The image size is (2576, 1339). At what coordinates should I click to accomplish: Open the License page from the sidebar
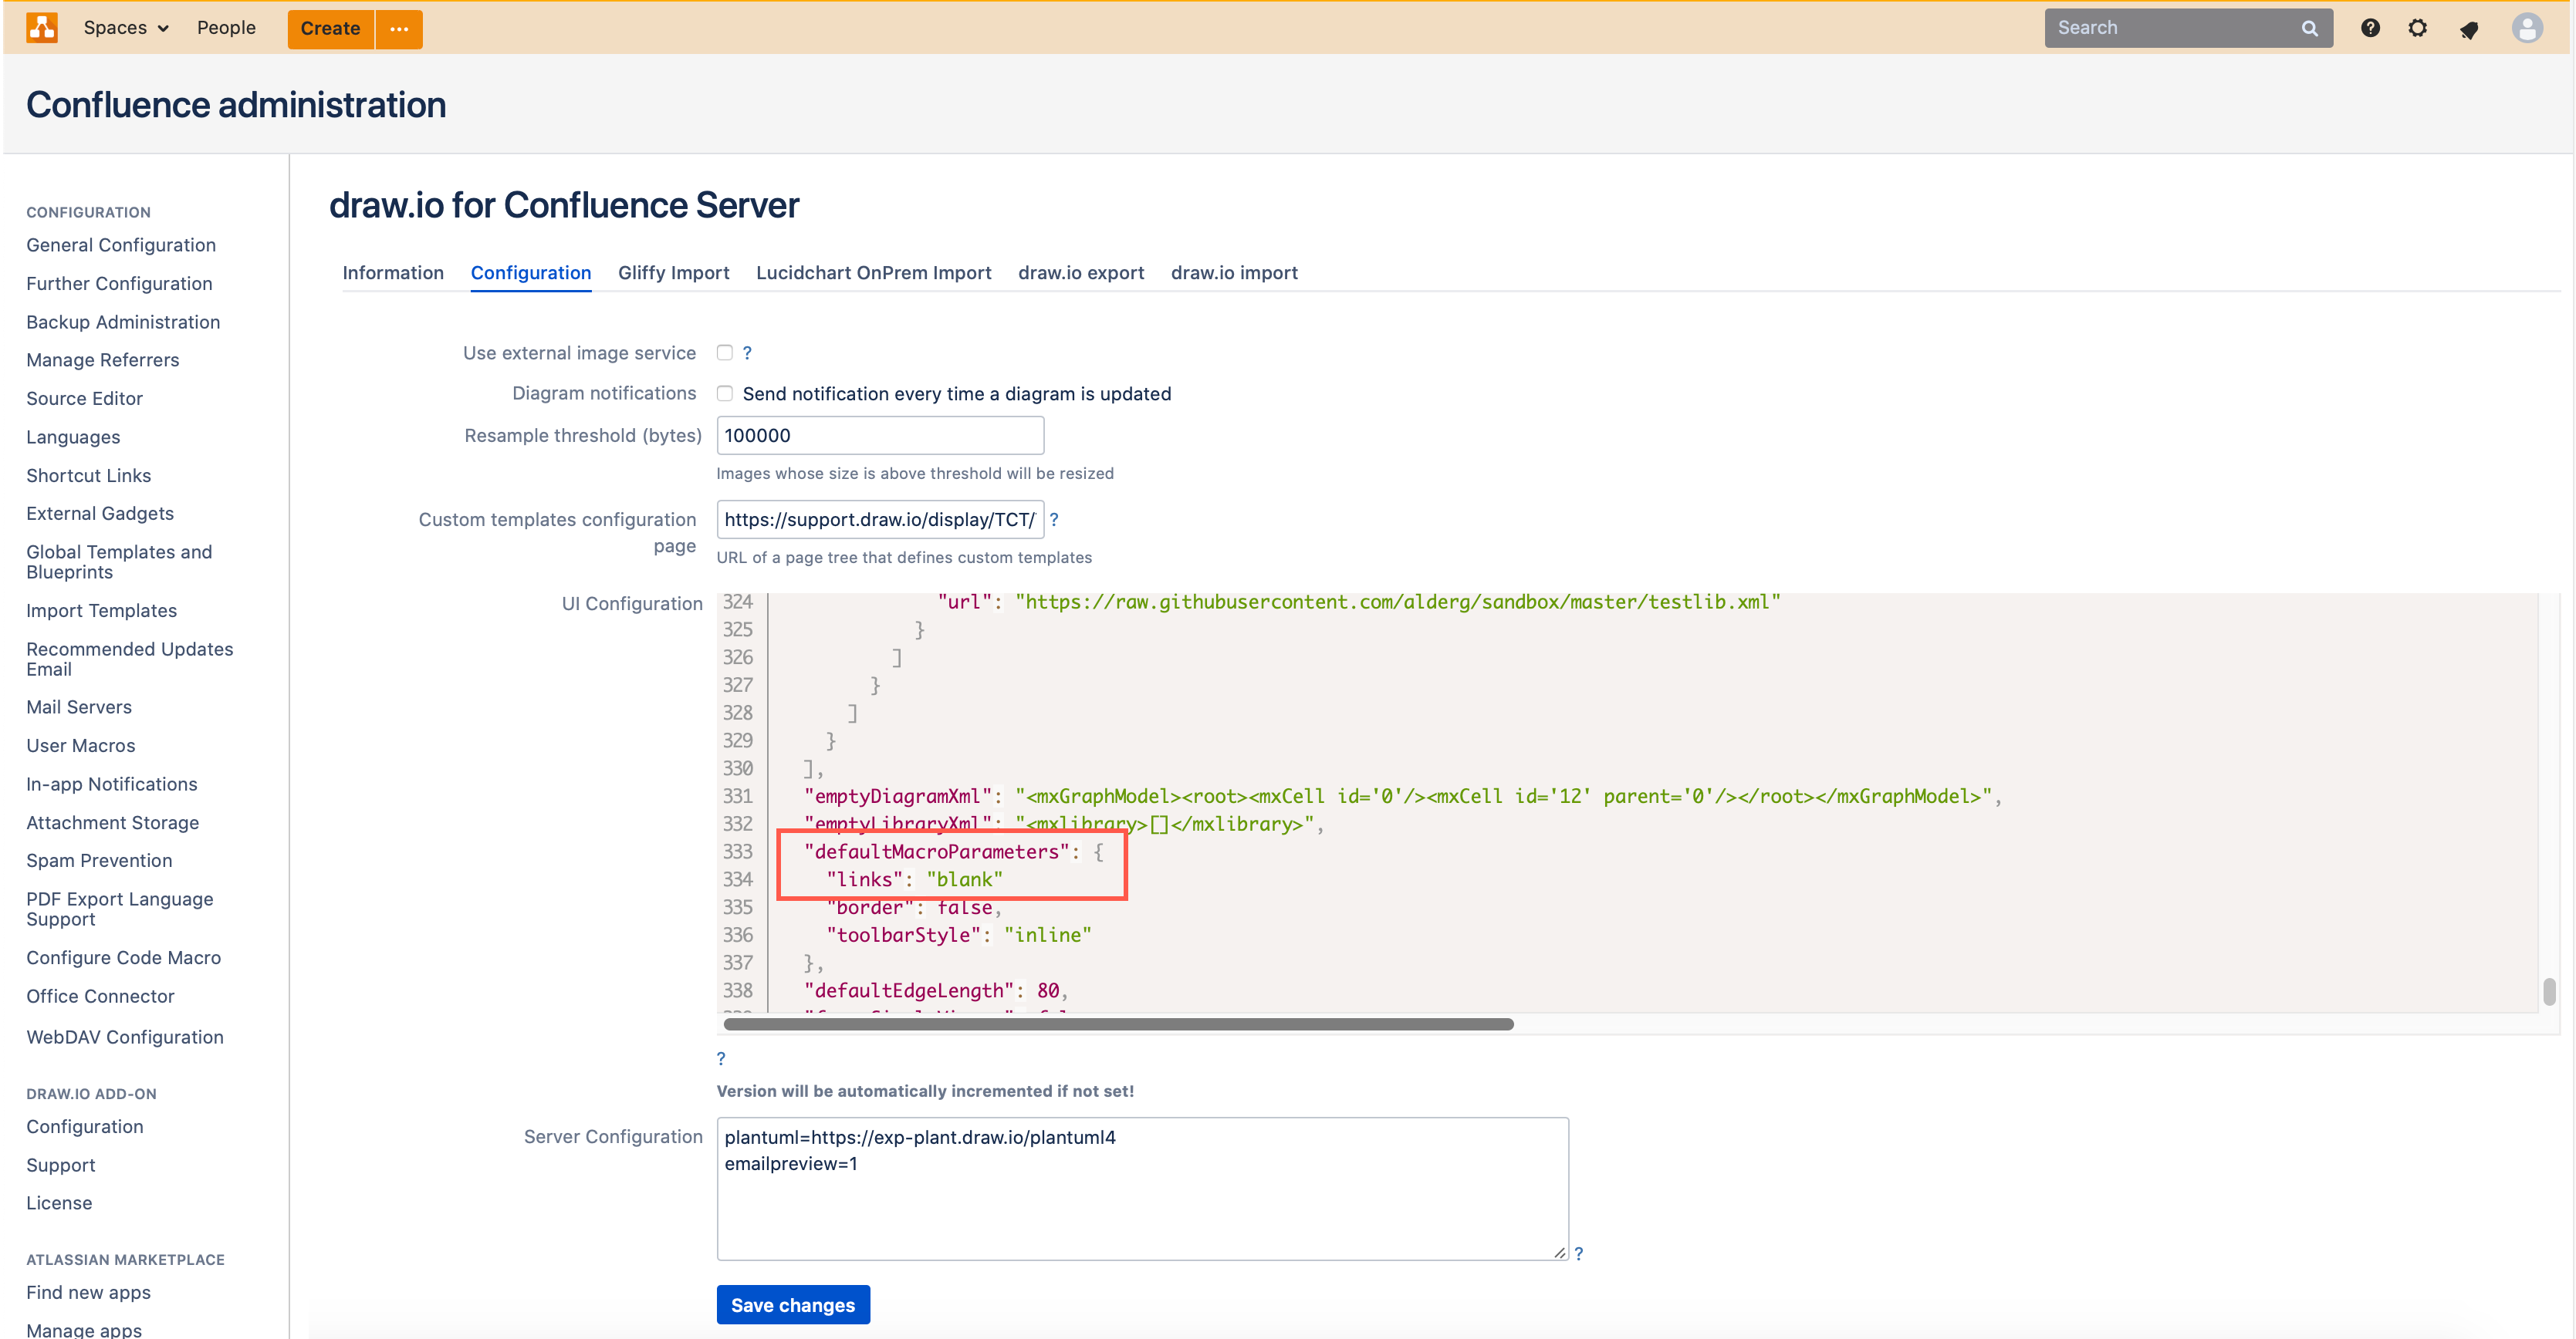[59, 1202]
